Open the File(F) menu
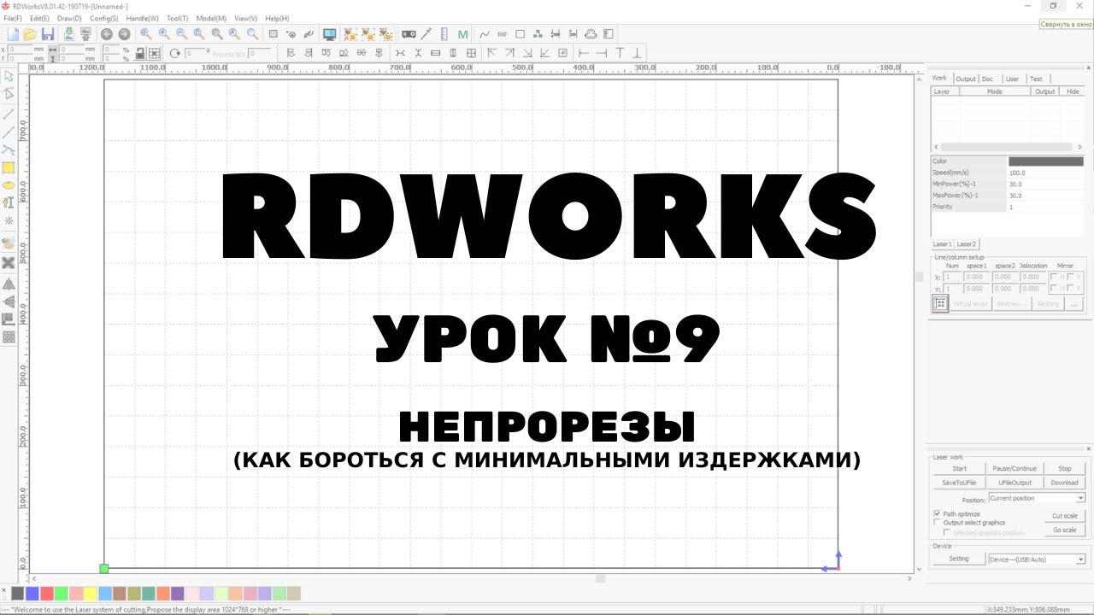 tap(13, 18)
